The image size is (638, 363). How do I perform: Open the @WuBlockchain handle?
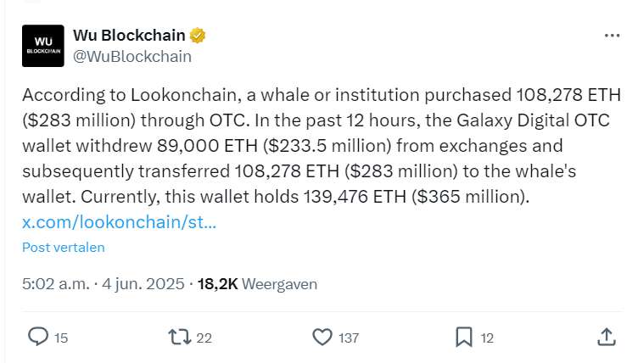(132, 57)
